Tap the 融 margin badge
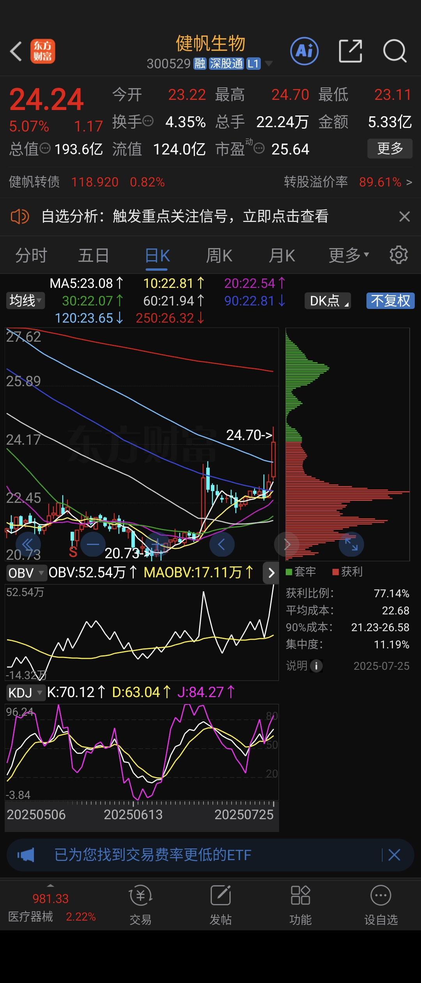421x983 pixels. [200, 64]
